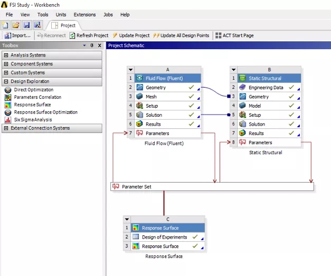331x276 pixels.
Task: Select the Engineering Data cell
Action: click(269, 88)
